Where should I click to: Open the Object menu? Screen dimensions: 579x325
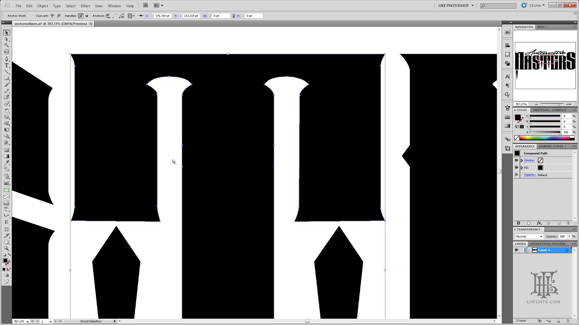pyautogui.click(x=43, y=5)
